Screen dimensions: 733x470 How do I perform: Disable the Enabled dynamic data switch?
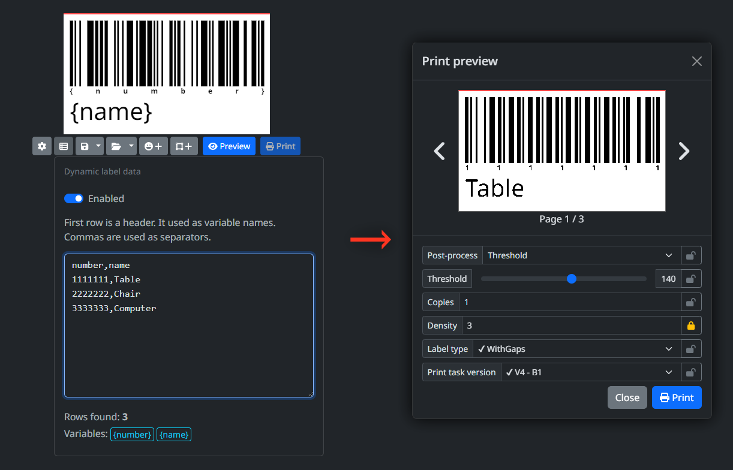(74, 198)
